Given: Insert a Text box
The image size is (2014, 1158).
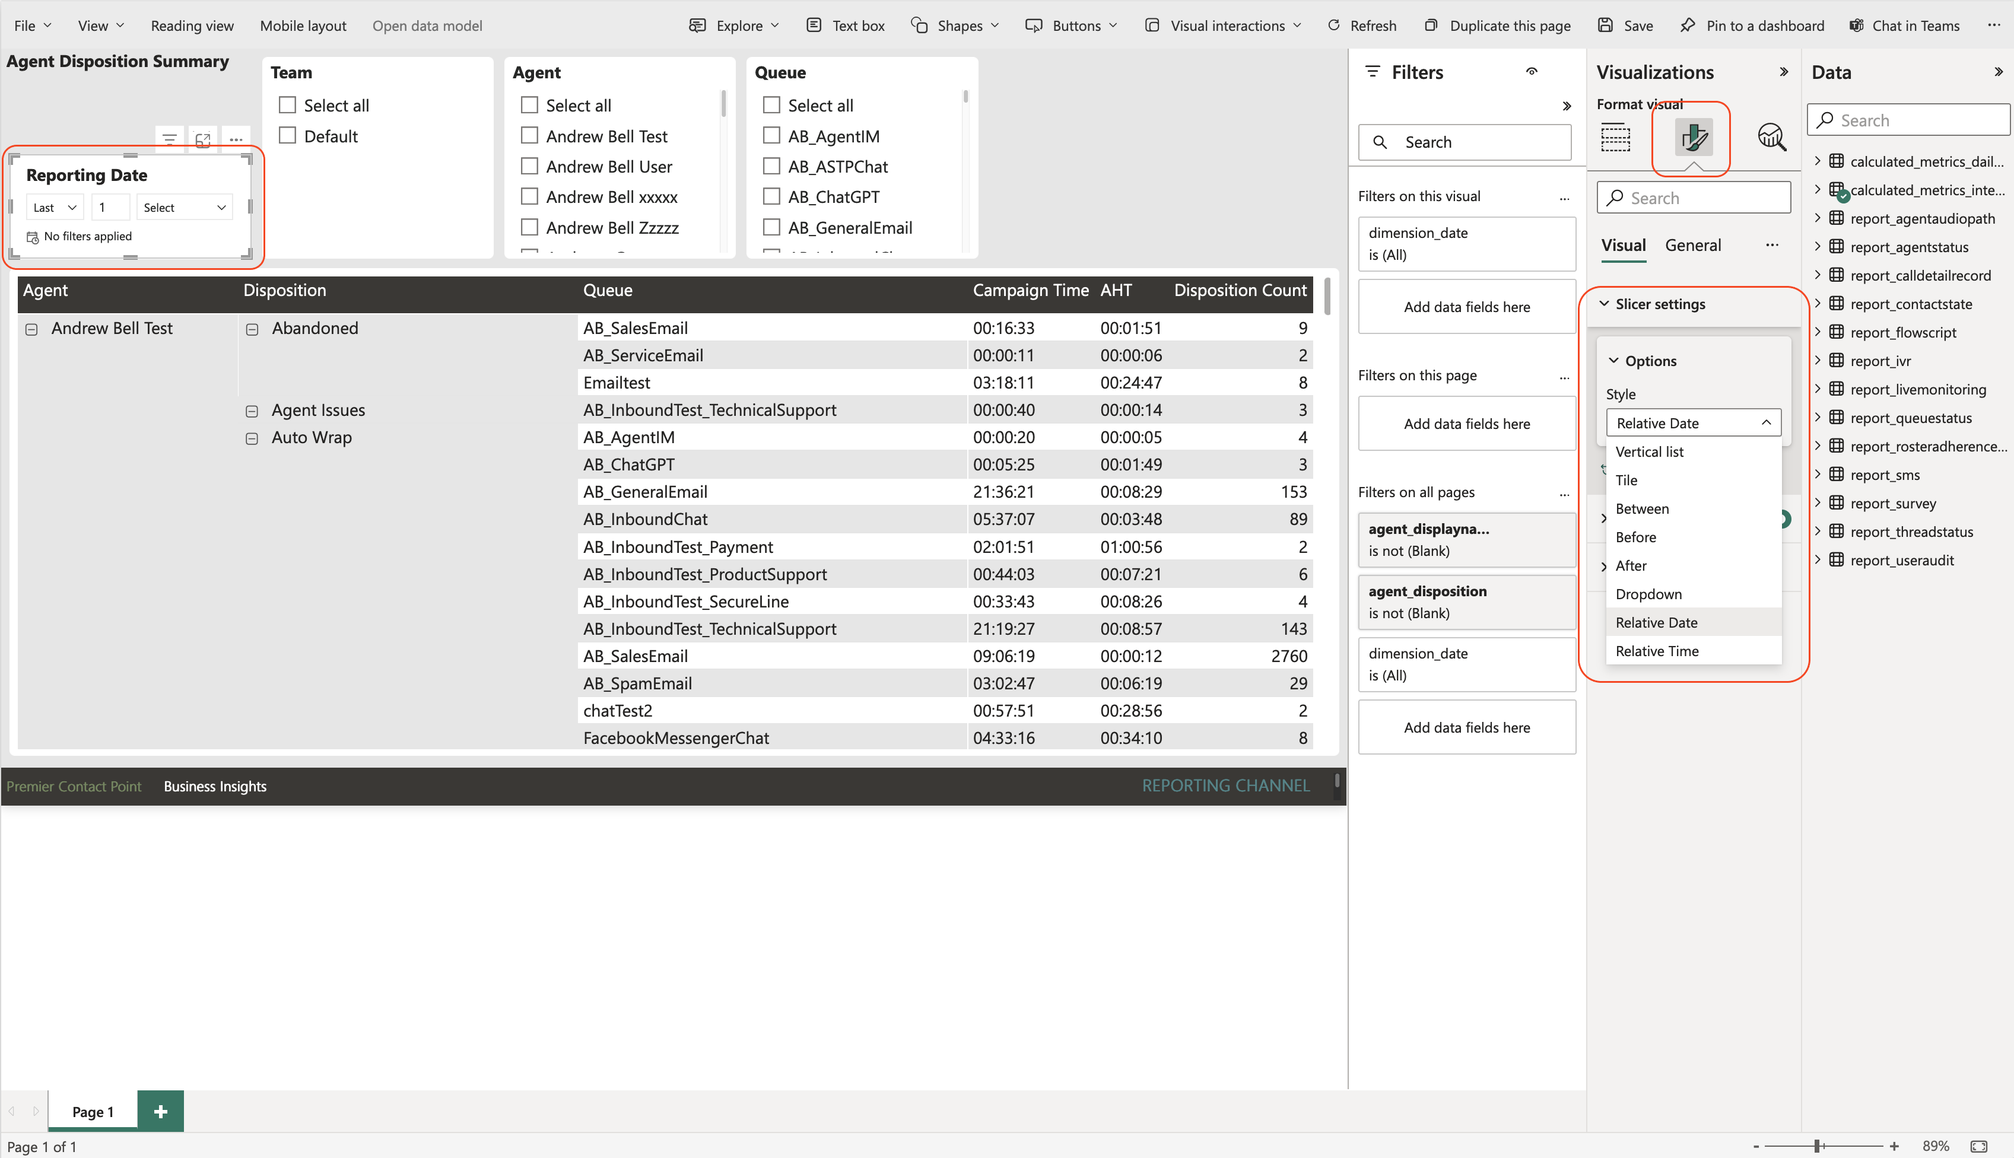Looking at the screenshot, I should [x=846, y=26].
